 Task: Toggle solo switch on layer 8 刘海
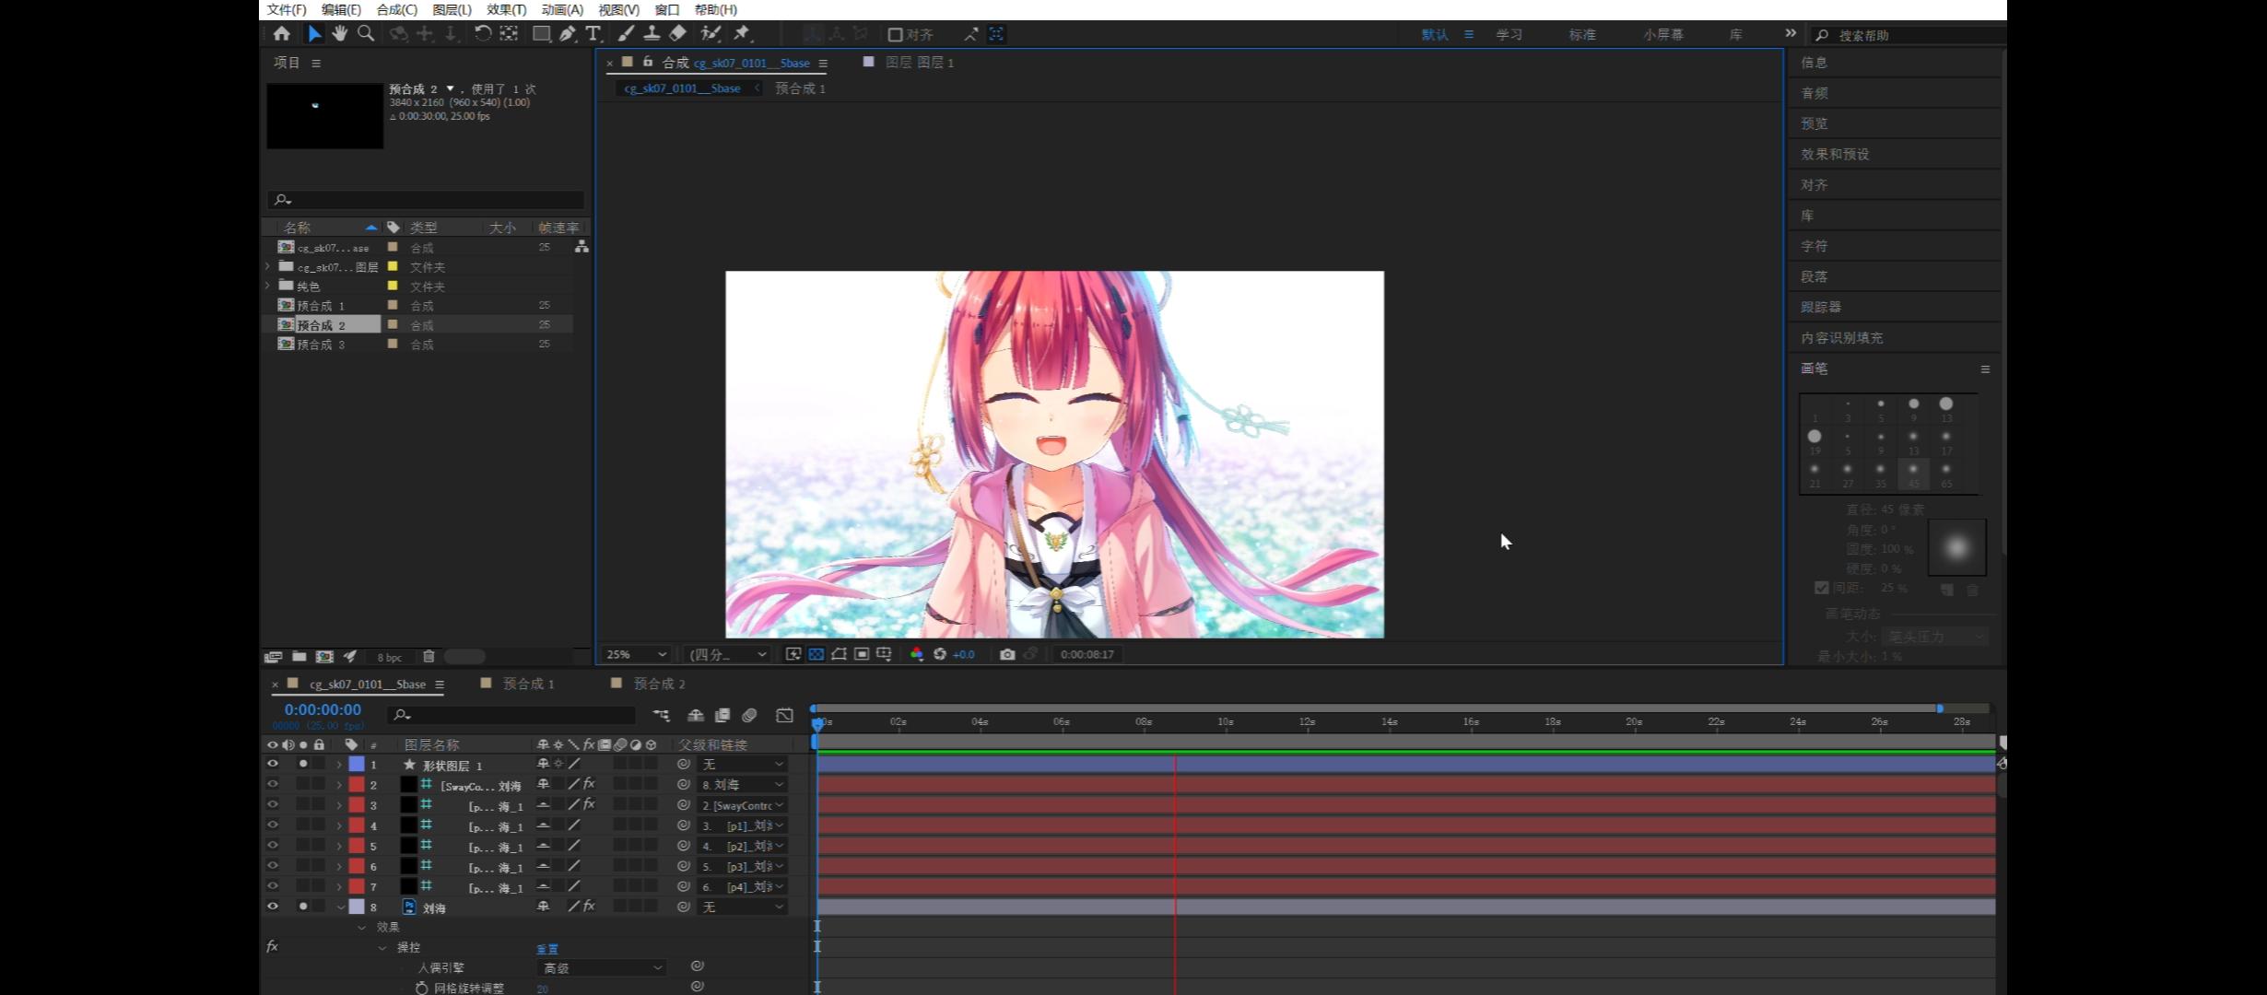coord(303,907)
